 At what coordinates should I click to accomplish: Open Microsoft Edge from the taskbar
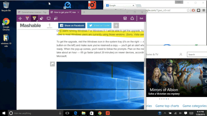coord(75,113)
